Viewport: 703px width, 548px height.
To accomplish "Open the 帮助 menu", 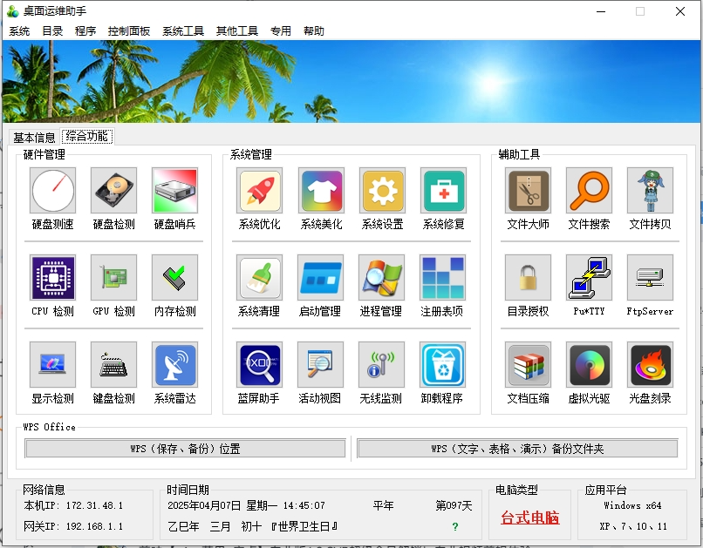I will (x=313, y=30).
